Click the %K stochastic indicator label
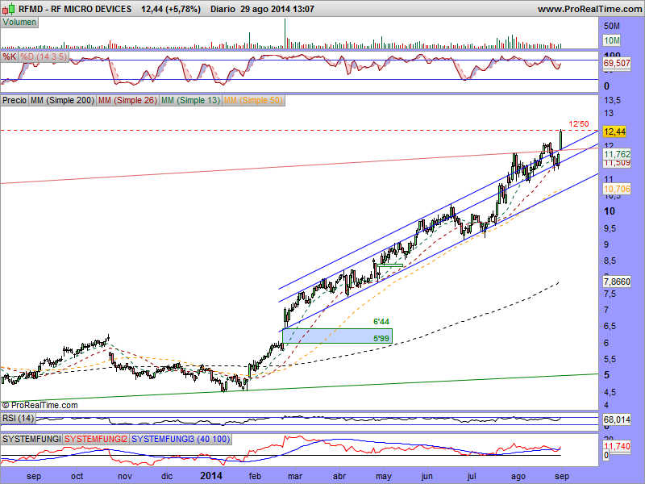The image size is (645, 484). (x=9, y=56)
